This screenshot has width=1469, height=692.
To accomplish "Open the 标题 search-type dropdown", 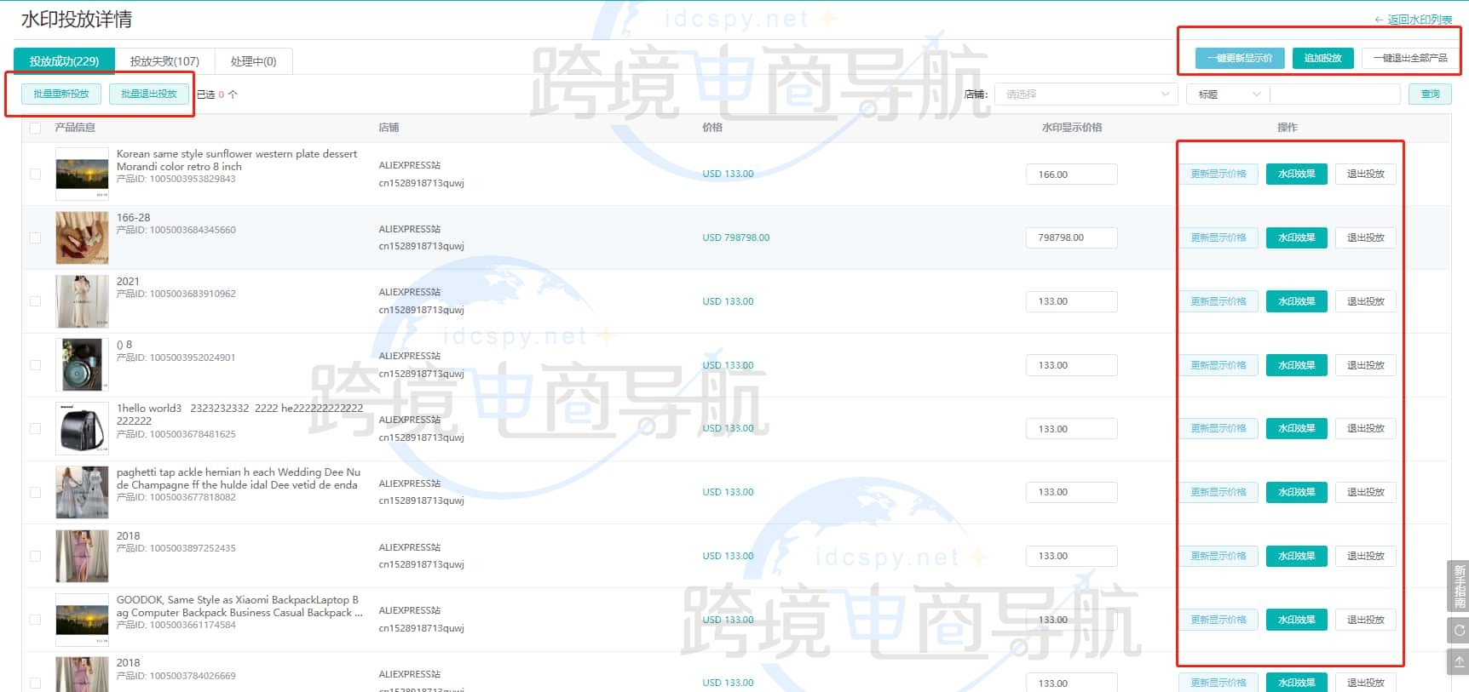I will [x=1227, y=94].
